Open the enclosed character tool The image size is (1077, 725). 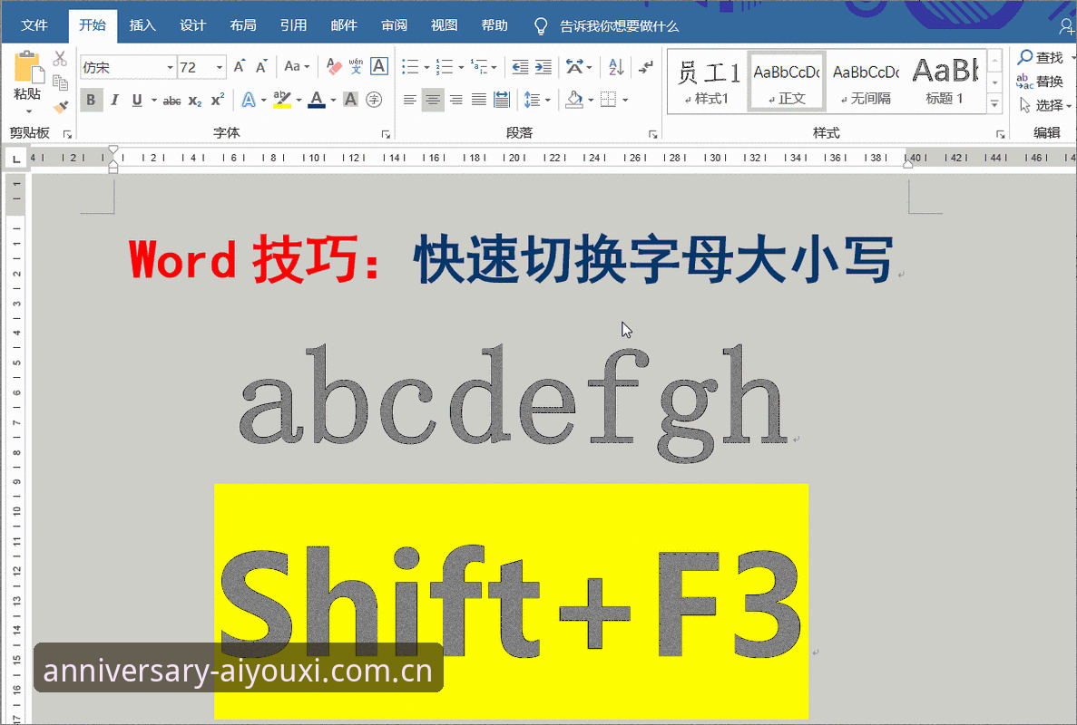click(374, 101)
